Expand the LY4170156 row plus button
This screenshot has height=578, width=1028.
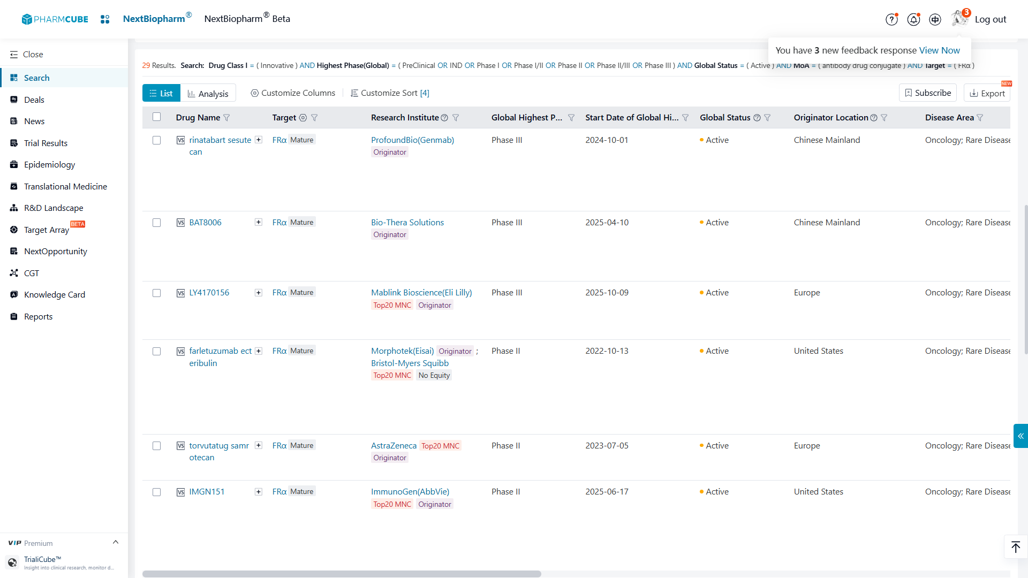(x=259, y=293)
